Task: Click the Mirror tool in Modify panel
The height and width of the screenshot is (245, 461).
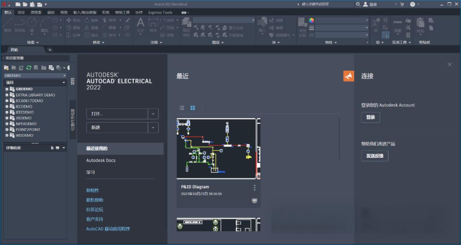Action: (91, 28)
